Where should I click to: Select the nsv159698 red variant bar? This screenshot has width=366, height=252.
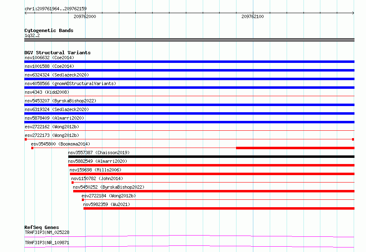[x=212, y=174]
